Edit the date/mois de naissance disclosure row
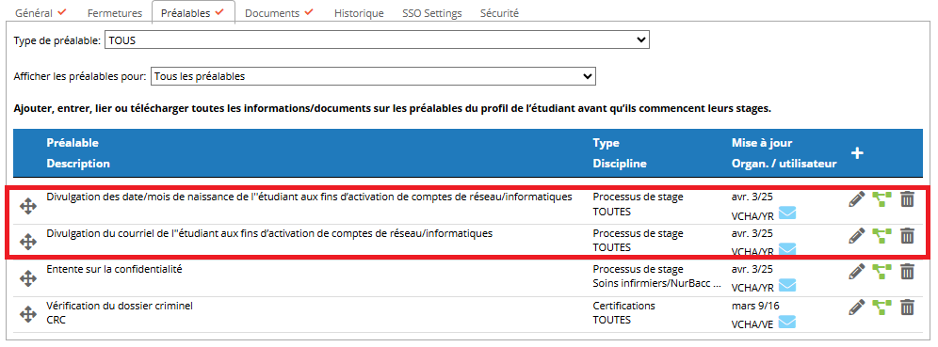 [857, 199]
